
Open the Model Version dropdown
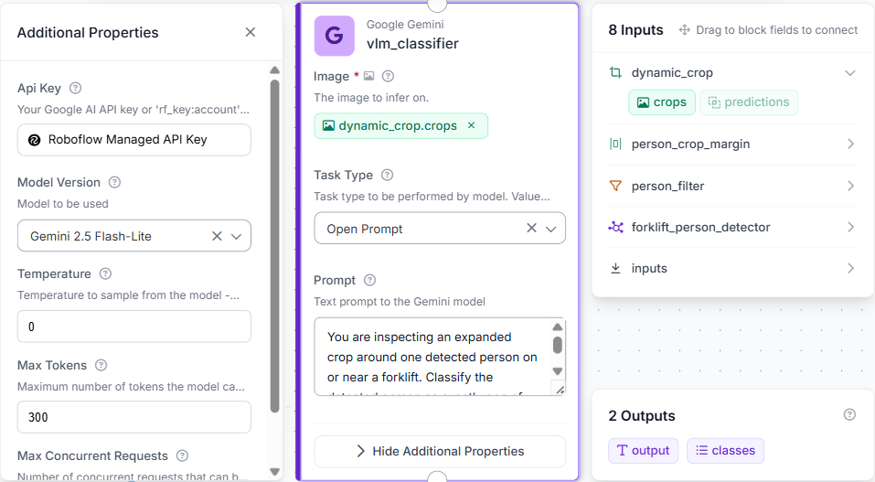coord(237,236)
